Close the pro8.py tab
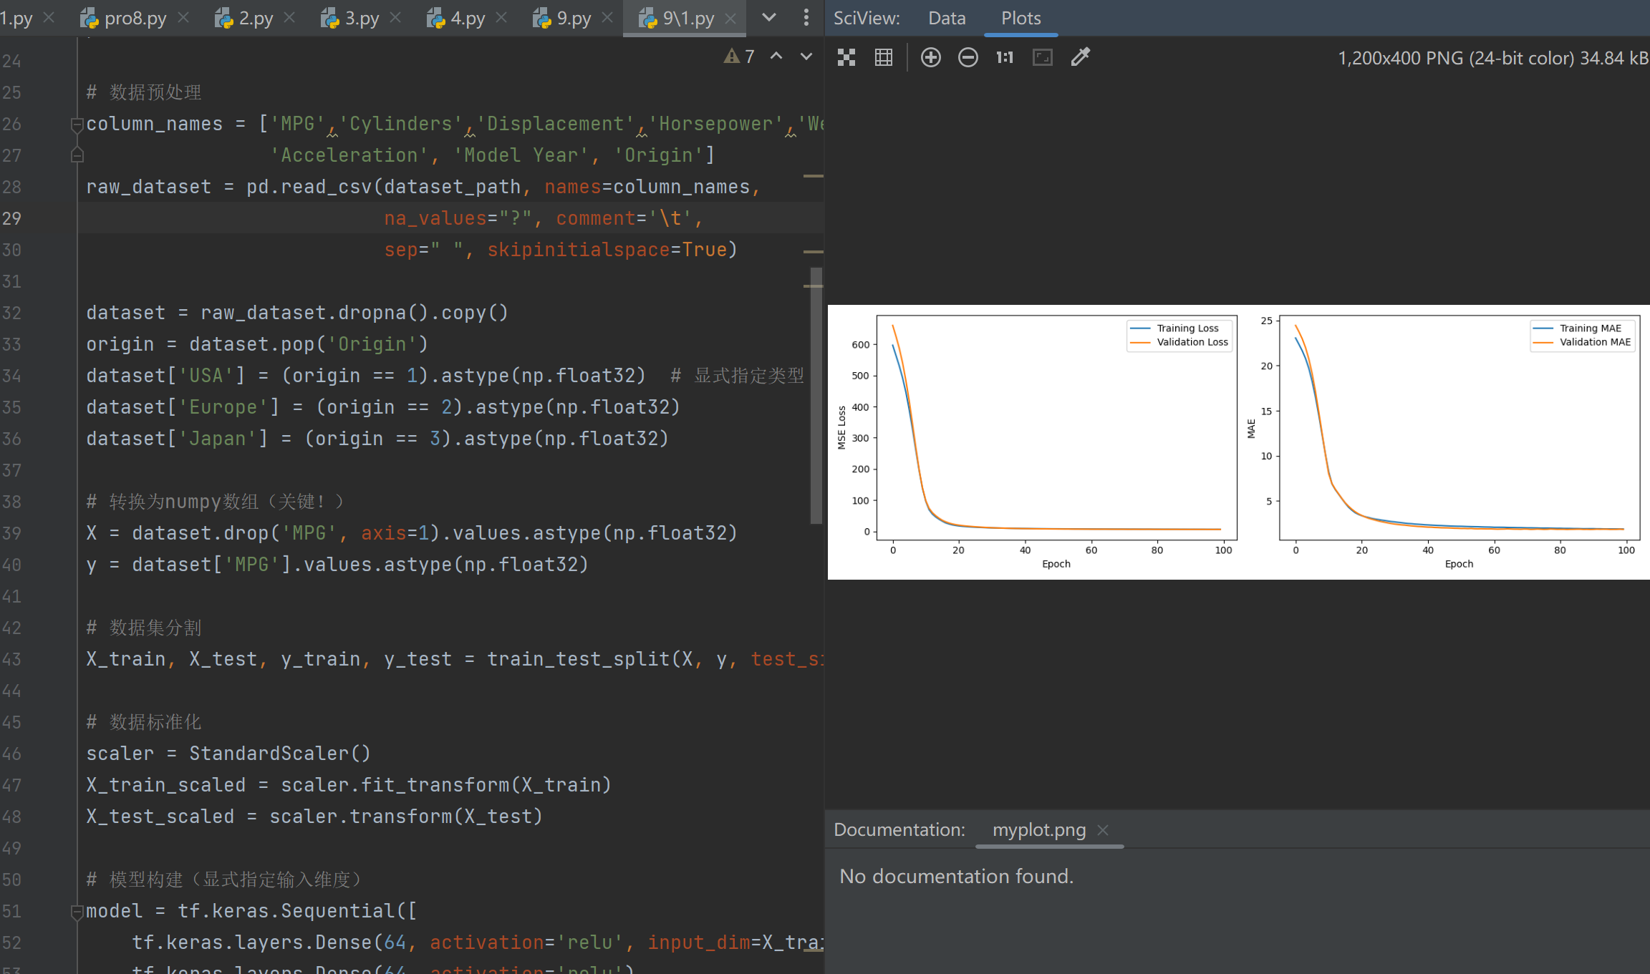 [183, 18]
